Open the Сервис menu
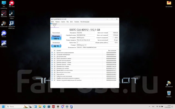This screenshot has width=175, height=109. point(63,22)
